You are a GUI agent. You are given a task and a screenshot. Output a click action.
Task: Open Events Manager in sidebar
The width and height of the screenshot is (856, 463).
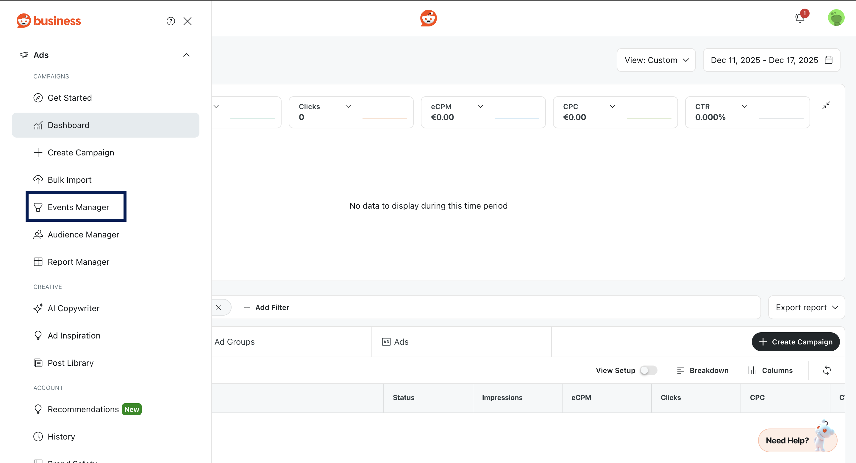pos(78,207)
